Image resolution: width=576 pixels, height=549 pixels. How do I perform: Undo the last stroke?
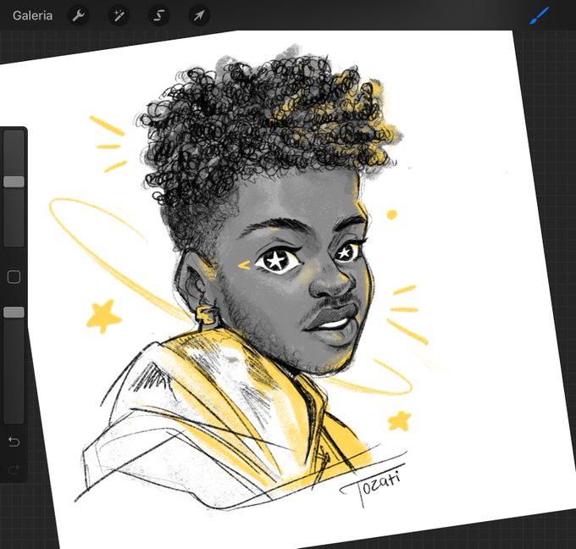point(14,441)
